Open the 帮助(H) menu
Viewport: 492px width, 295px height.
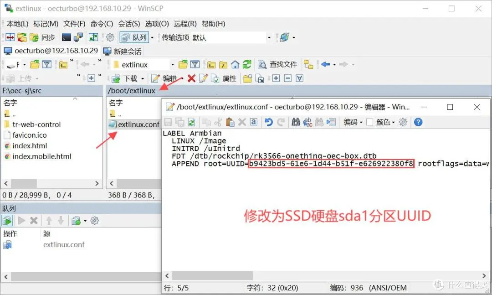[213, 24]
